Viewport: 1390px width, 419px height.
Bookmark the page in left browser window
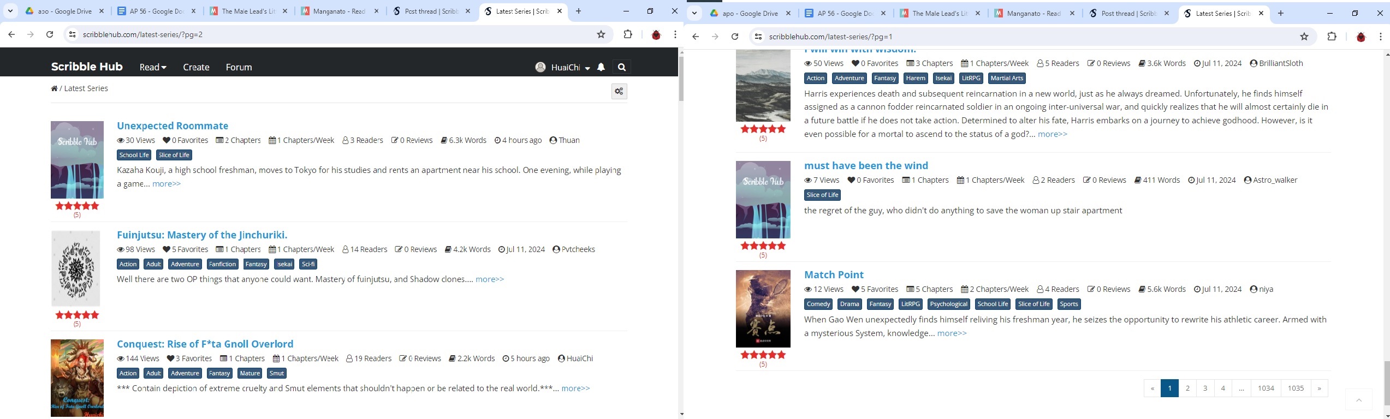click(x=601, y=34)
